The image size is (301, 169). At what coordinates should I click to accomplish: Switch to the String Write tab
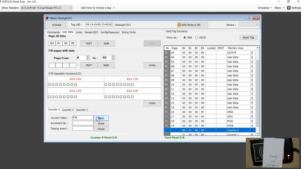(x=128, y=32)
